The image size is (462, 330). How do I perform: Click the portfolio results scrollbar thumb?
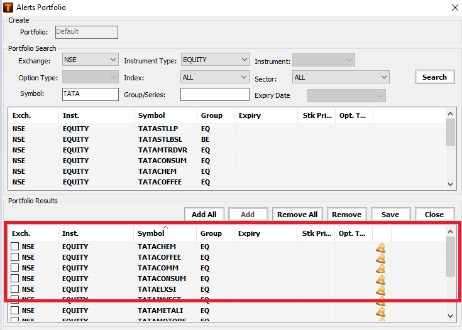pos(450,257)
